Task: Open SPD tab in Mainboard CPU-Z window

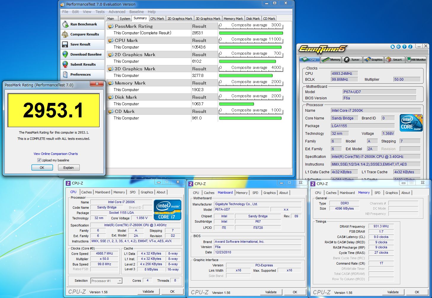Action: point(255,193)
